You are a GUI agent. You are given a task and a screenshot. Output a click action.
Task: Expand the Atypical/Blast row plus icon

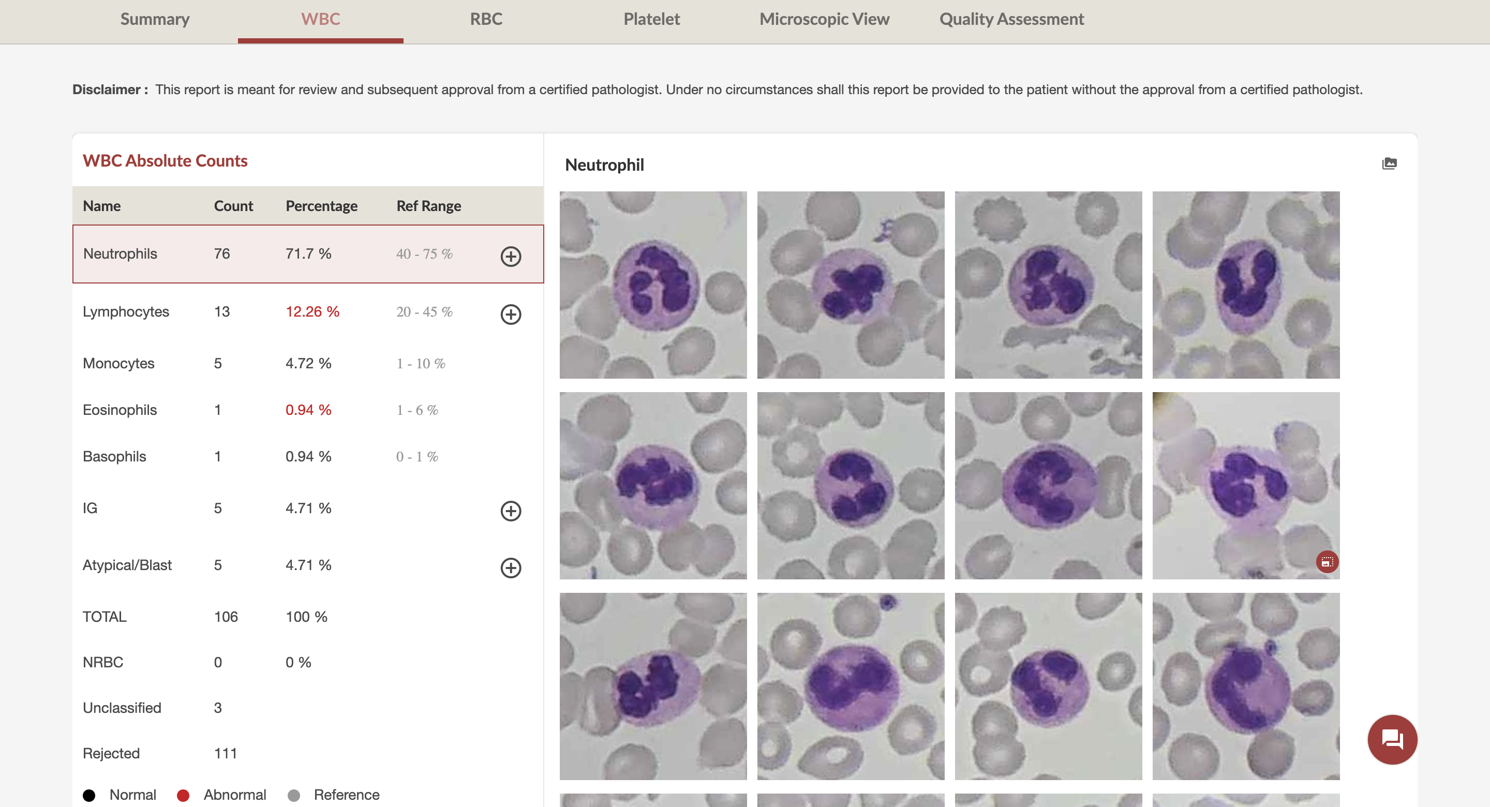coord(511,567)
